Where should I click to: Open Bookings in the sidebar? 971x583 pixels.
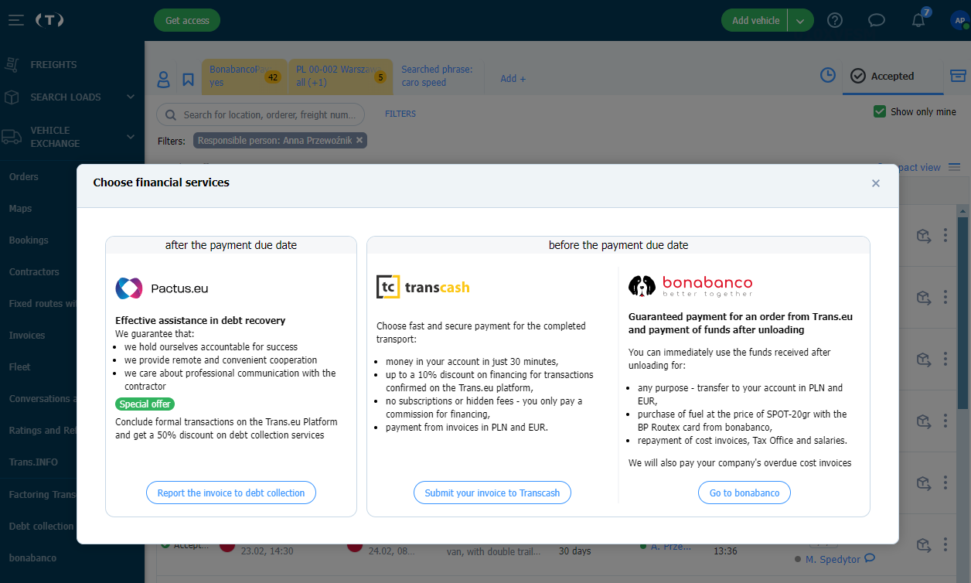[29, 240]
